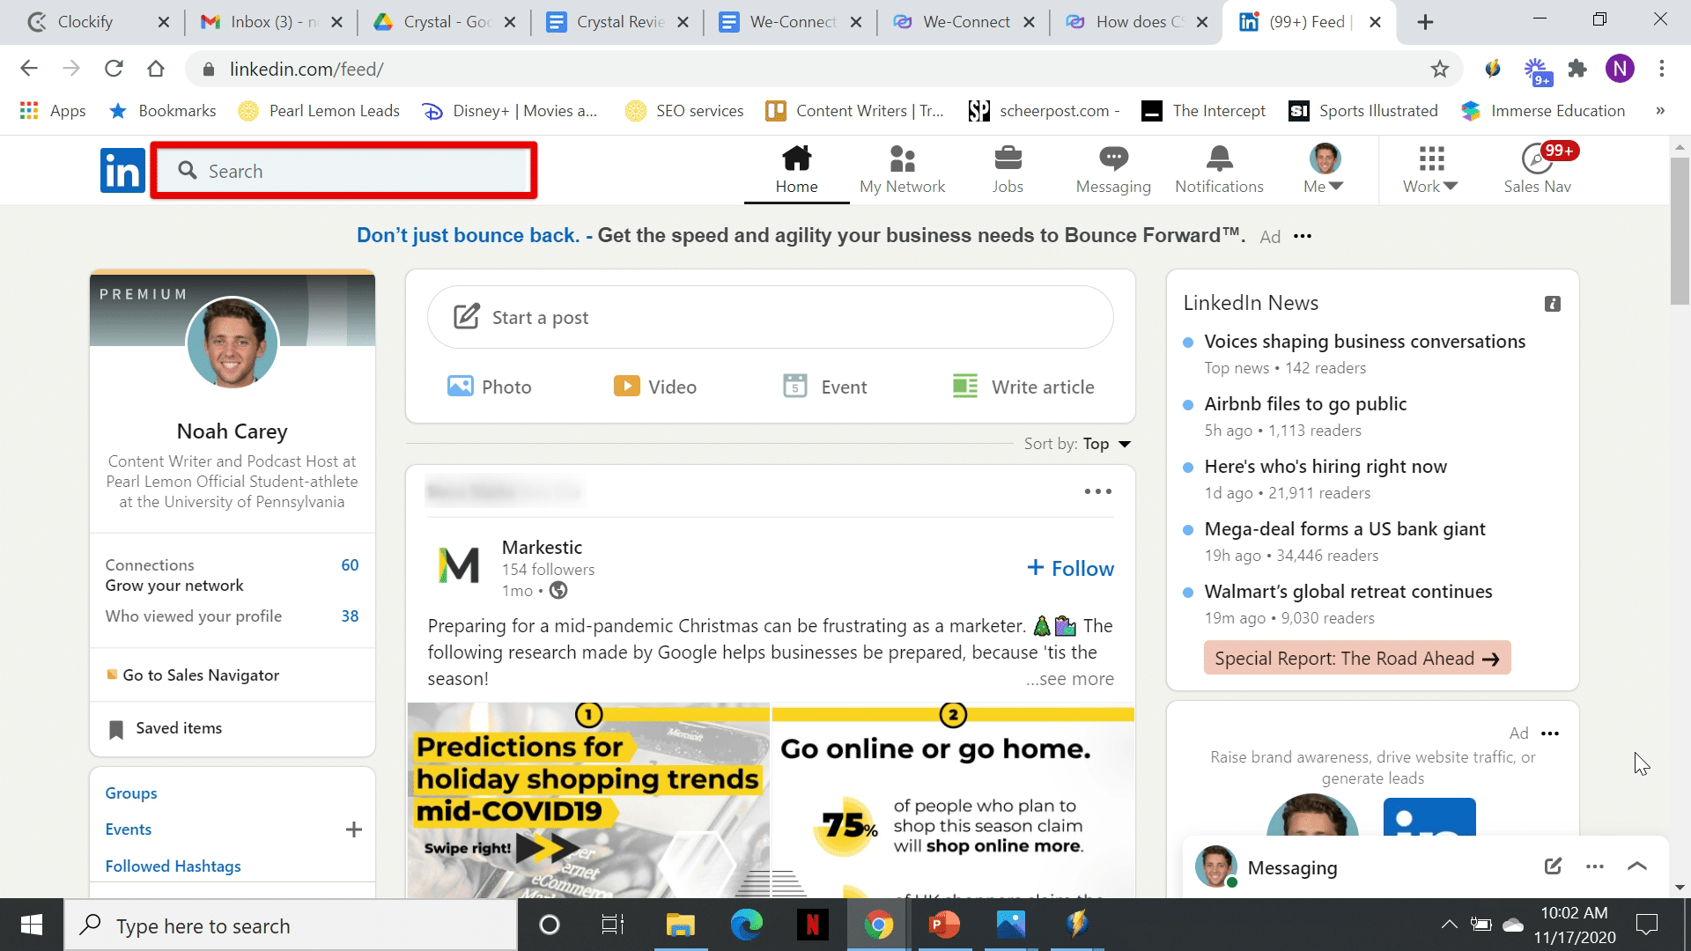
Task: Bookmark this page with star icon
Action: (x=1439, y=69)
